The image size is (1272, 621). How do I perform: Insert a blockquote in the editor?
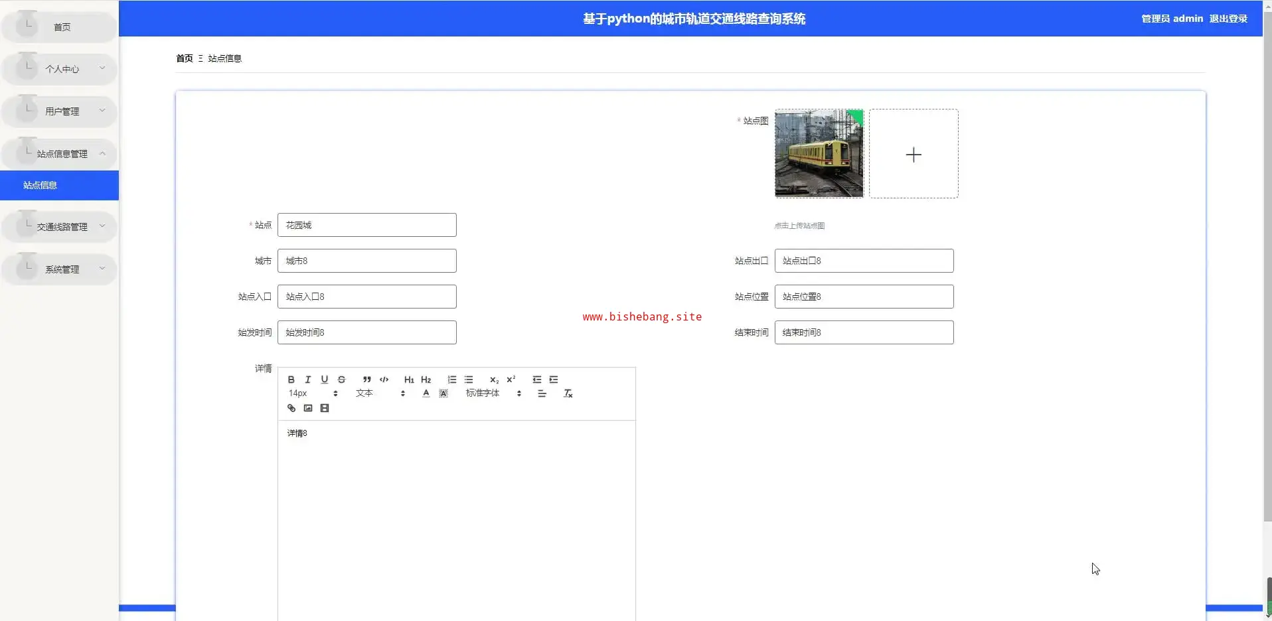click(366, 379)
